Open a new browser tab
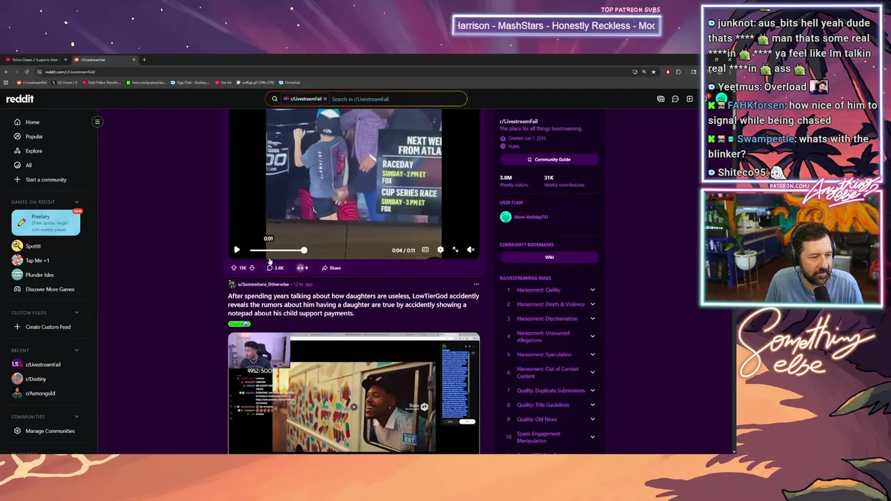 (144, 60)
